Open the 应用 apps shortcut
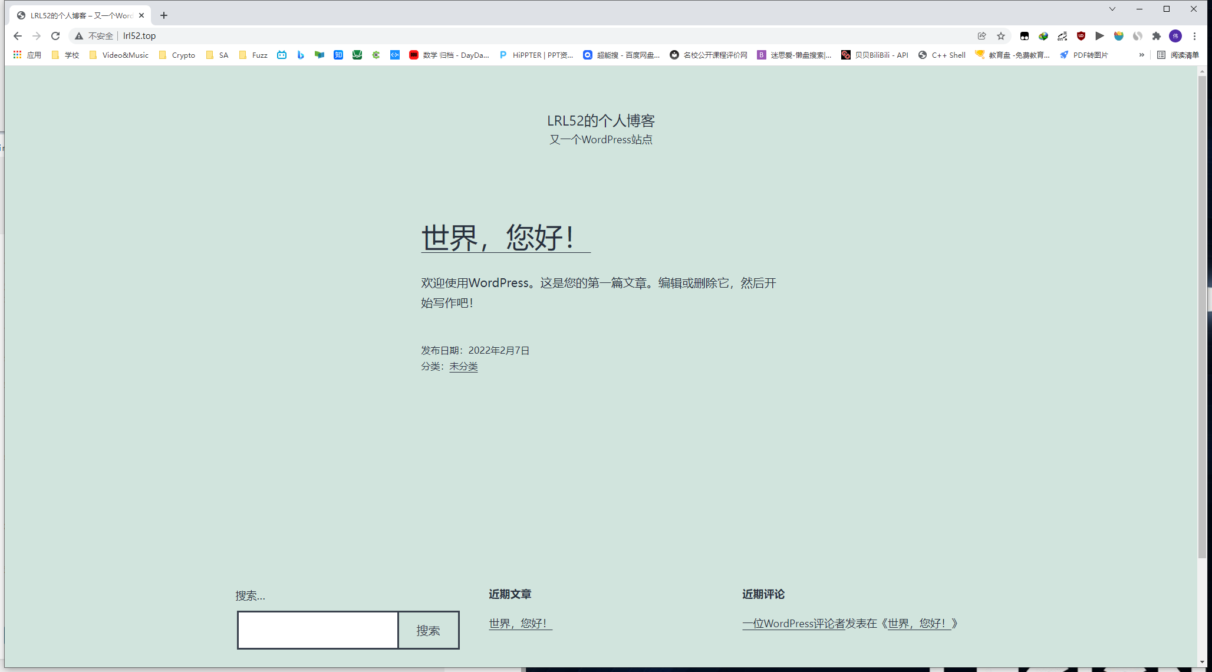 point(27,55)
